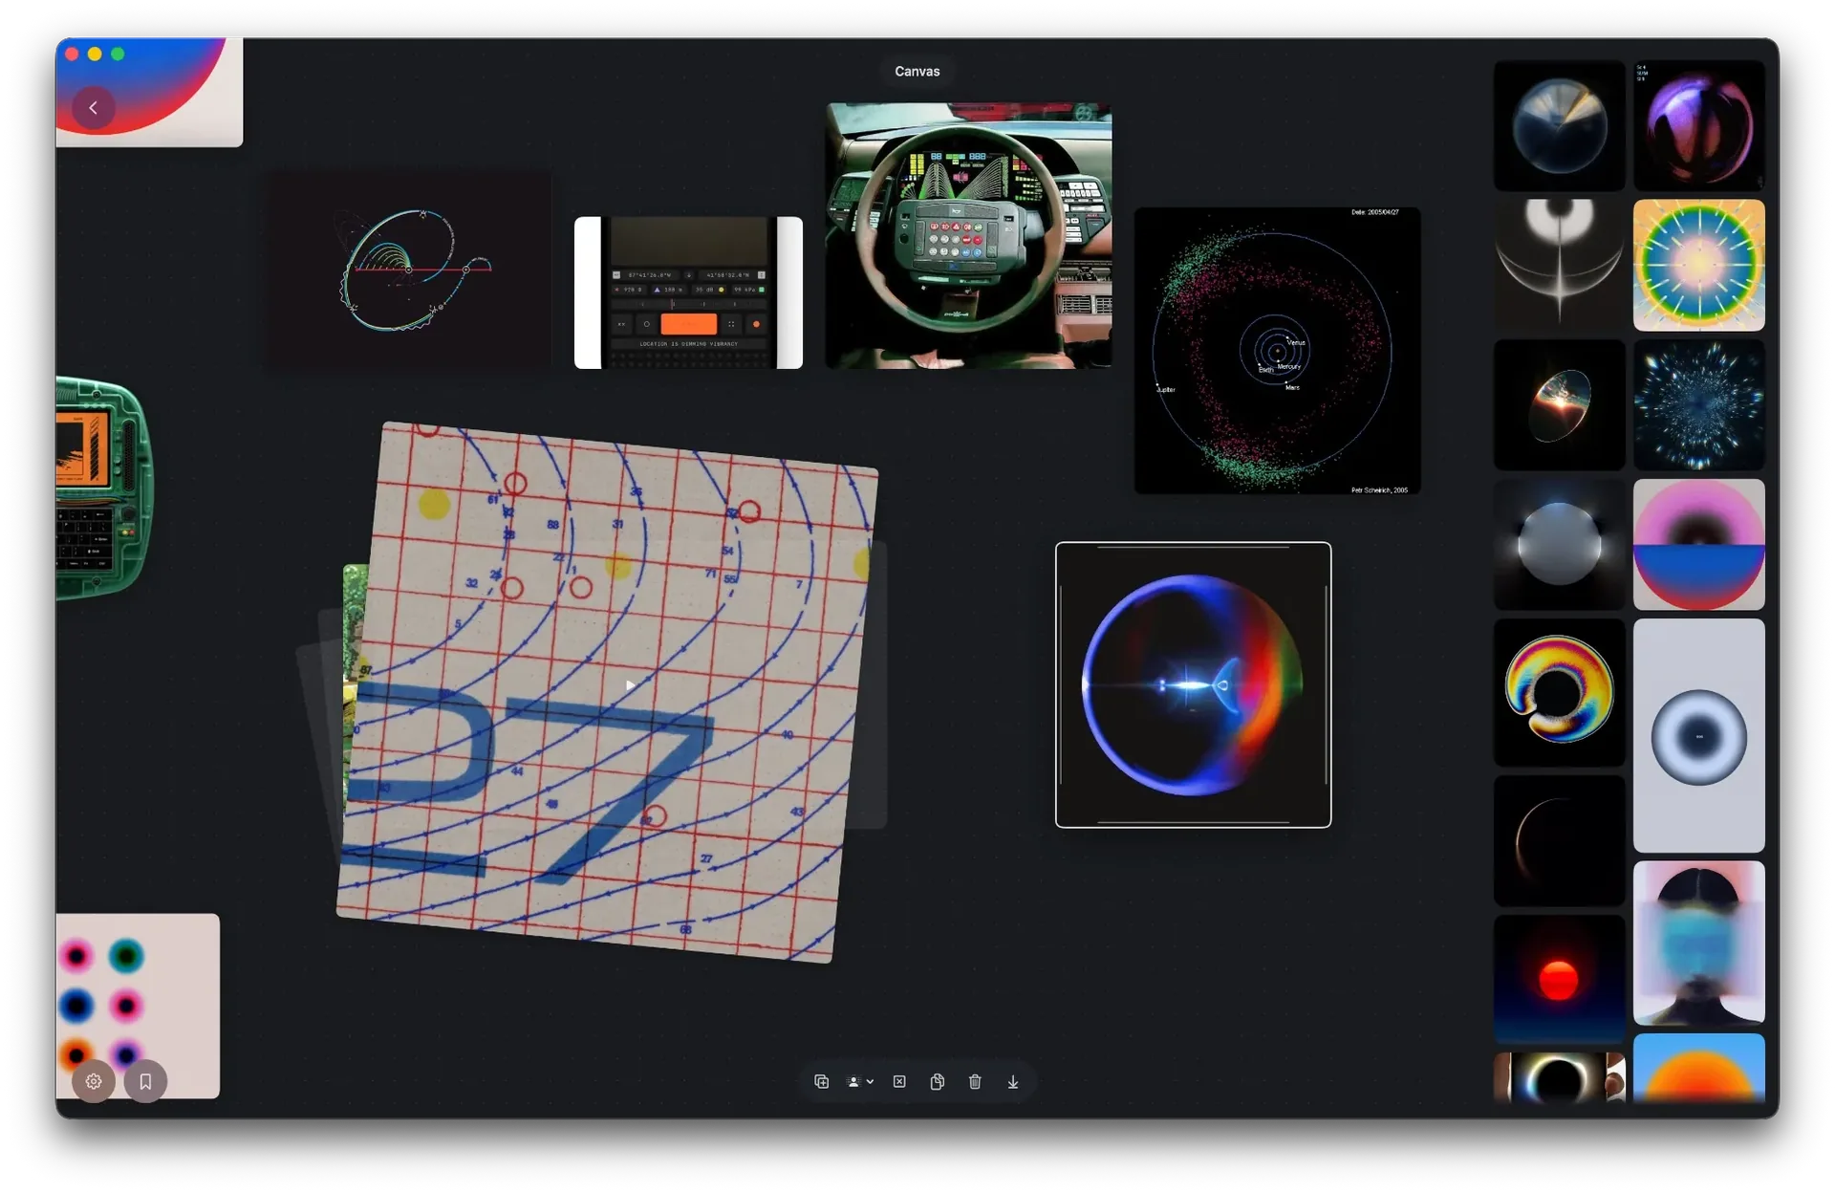Select the orbital line diagram image
The image size is (1835, 1193).
(x=408, y=270)
